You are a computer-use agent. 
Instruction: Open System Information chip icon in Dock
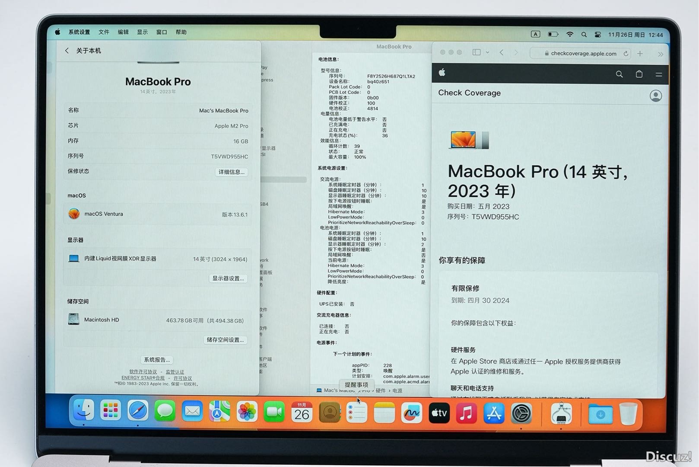coord(561,414)
